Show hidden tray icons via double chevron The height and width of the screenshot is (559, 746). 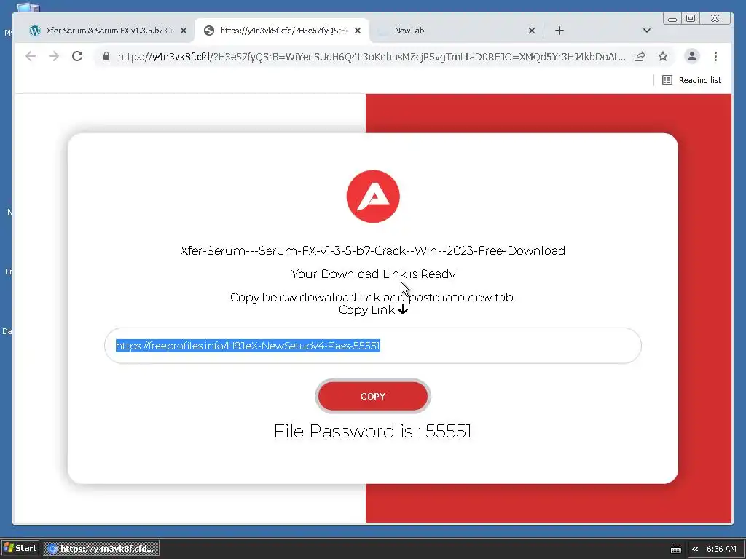[x=695, y=549]
